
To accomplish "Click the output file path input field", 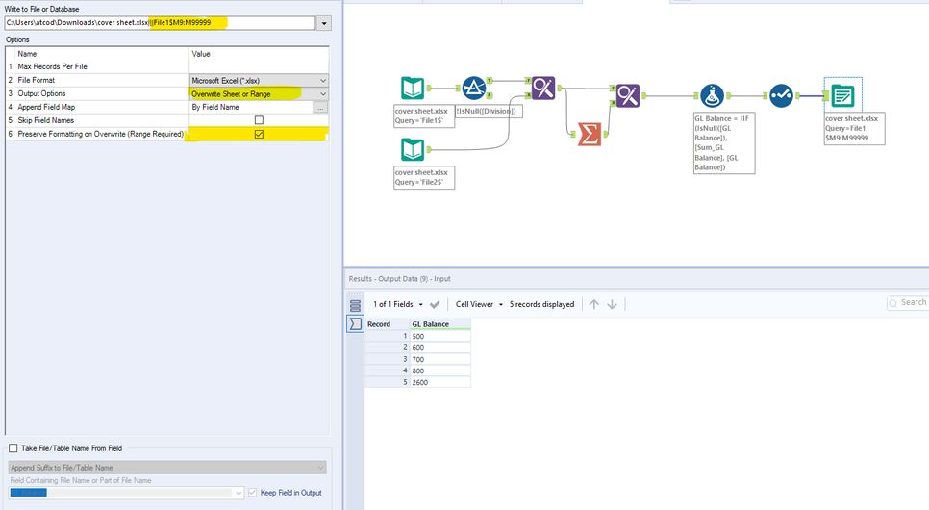I will pos(160,23).
